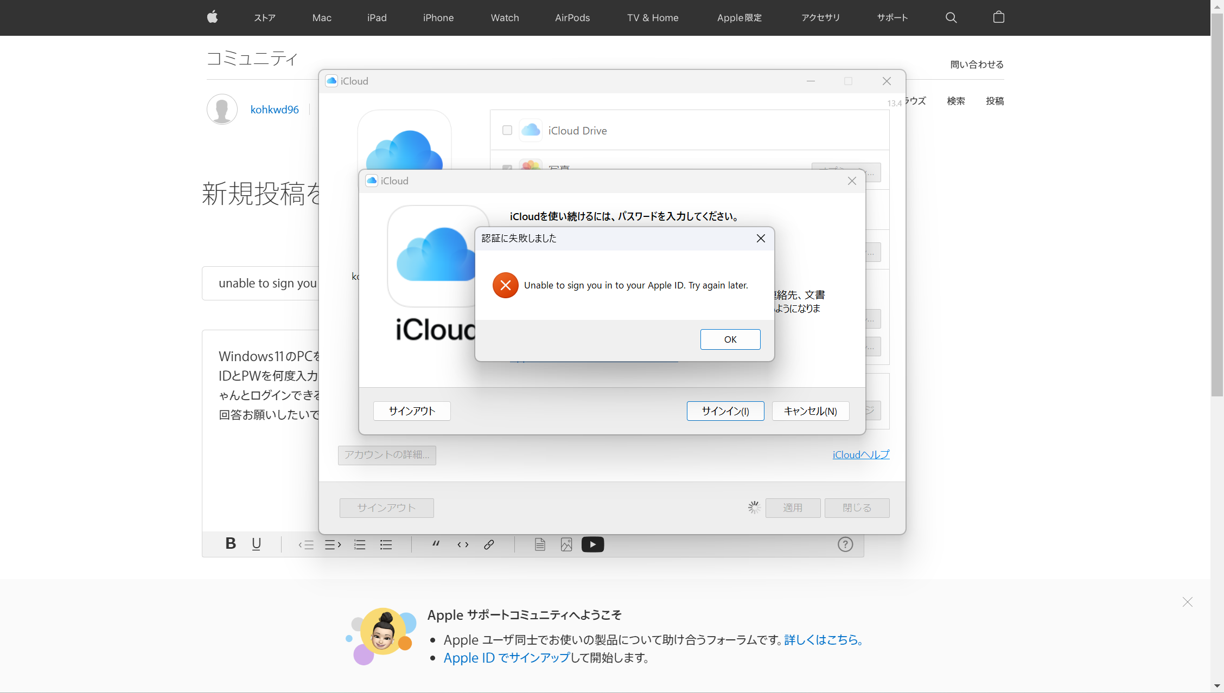Click the insert image icon
1224x693 pixels.
point(566,544)
